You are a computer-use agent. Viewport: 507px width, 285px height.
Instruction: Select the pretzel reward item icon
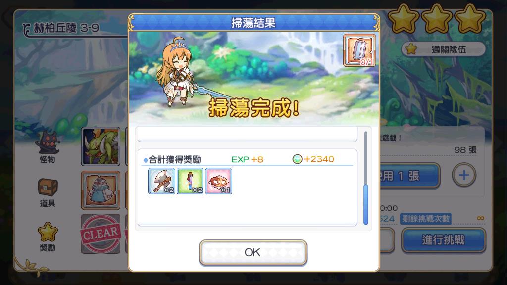click(x=218, y=181)
